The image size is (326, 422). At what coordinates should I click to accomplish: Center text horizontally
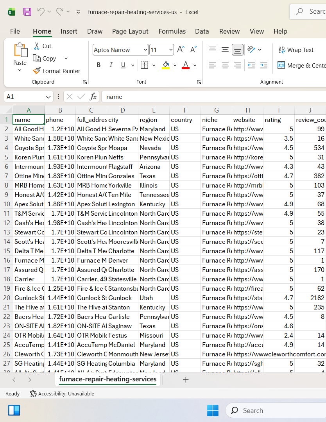click(225, 65)
